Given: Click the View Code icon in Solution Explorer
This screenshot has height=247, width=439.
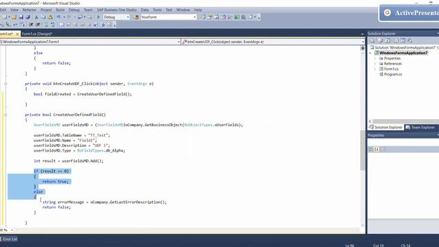Looking at the screenshot, I should point(396,40).
